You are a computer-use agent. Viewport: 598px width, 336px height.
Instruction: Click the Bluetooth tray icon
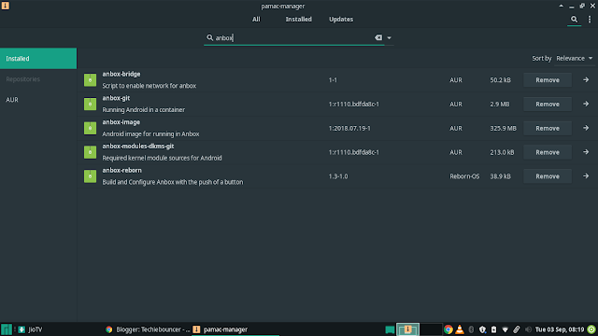tap(471, 329)
